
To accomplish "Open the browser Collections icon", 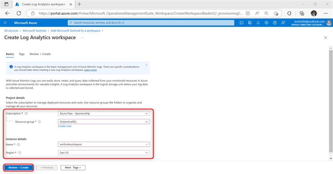I will [302, 13].
